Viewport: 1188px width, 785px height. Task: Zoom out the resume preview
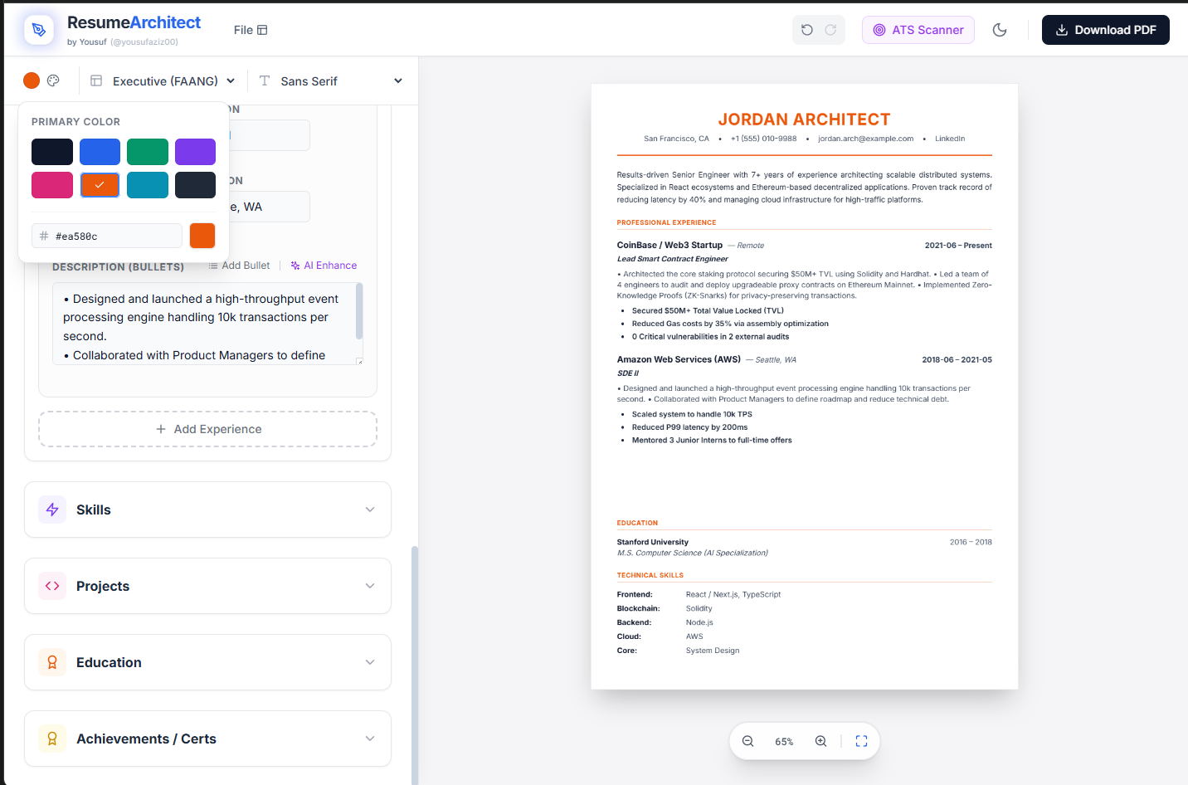pos(748,741)
